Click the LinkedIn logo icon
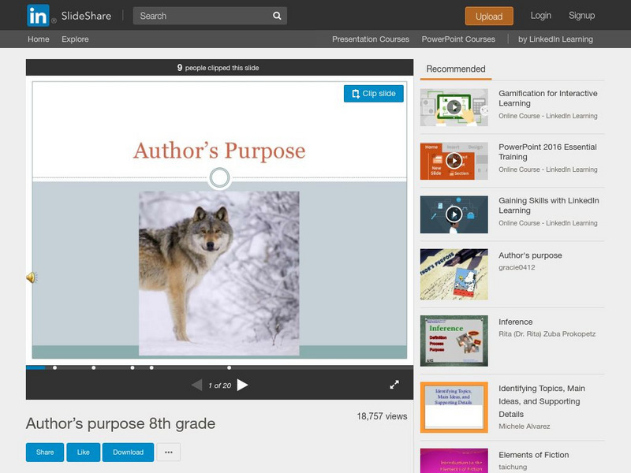This screenshot has width=631, height=473. 37,16
